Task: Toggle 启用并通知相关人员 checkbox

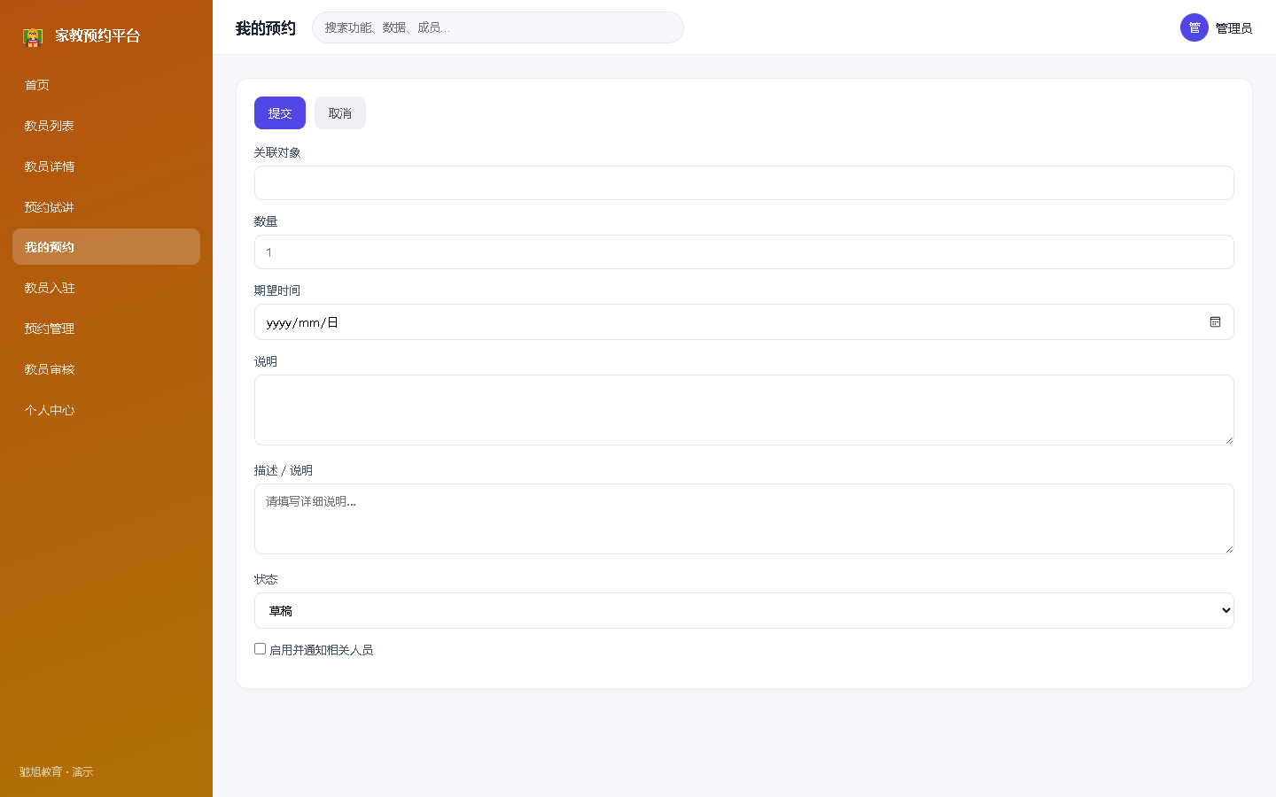Action: 260,649
